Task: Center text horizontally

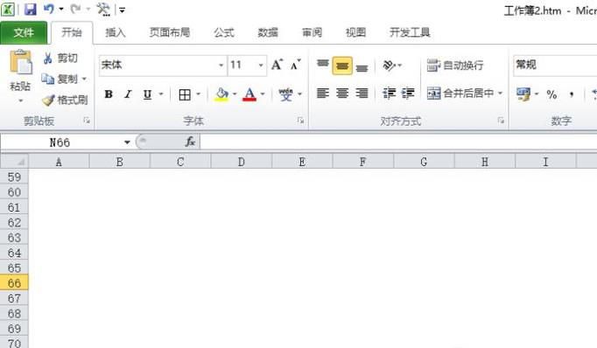Action: pyautogui.click(x=342, y=94)
